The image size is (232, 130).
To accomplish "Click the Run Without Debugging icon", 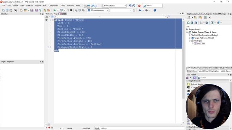I will [x=61, y=10].
